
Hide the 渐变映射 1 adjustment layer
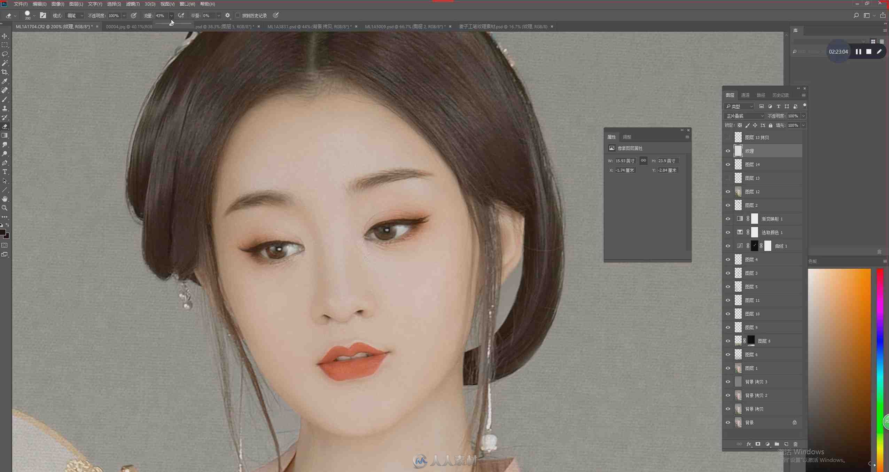click(728, 219)
